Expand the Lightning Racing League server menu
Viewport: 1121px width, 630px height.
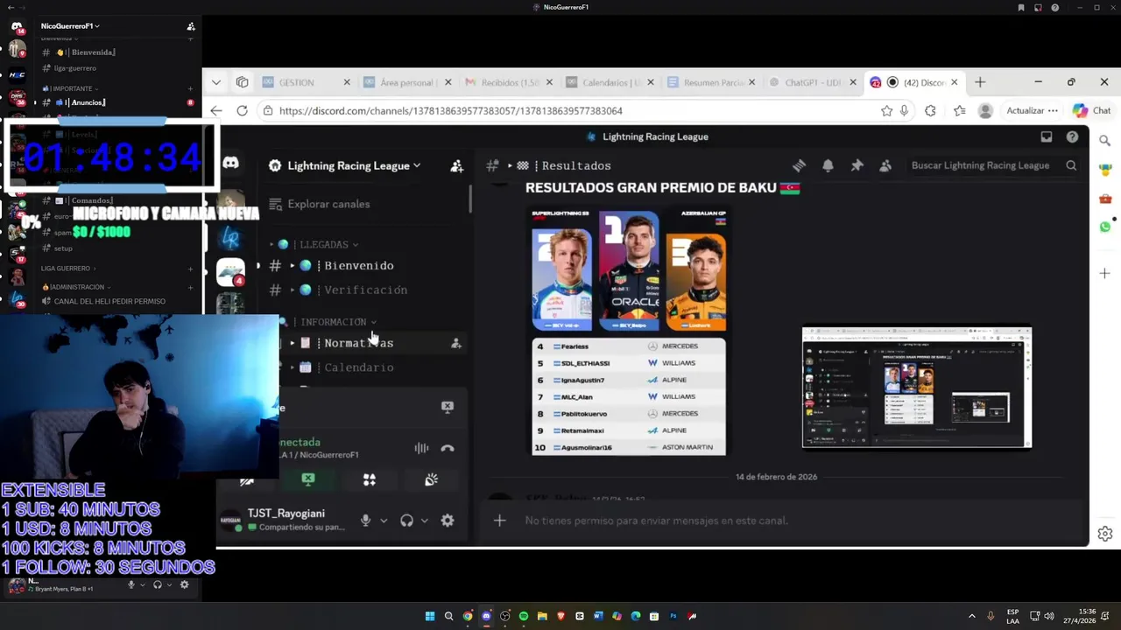click(355, 165)
